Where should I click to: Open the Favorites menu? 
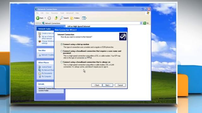pyautogui.click(x=55, y=13)
